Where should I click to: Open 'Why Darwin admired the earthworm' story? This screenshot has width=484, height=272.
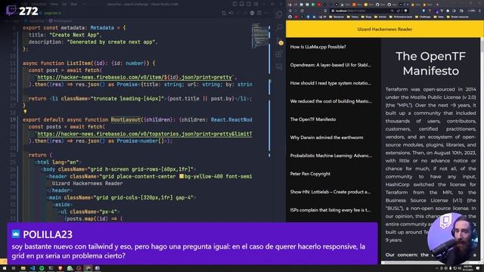point(326,138)
